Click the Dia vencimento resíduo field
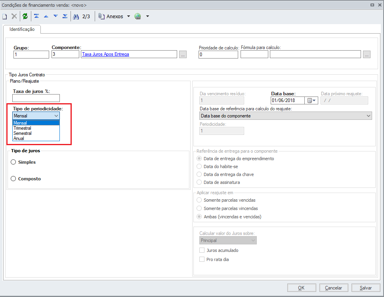Image resolution: width=384 pixels, height=297 pixels. click(x=222, y=100)
